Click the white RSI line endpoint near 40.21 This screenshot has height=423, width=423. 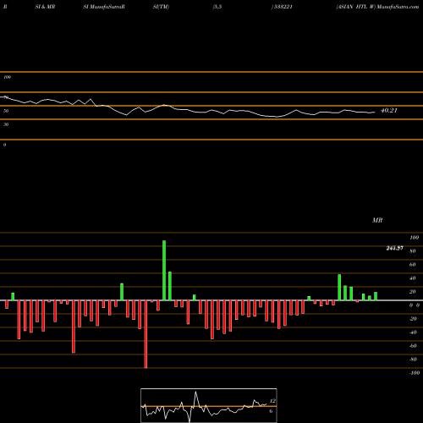[375, 113]
